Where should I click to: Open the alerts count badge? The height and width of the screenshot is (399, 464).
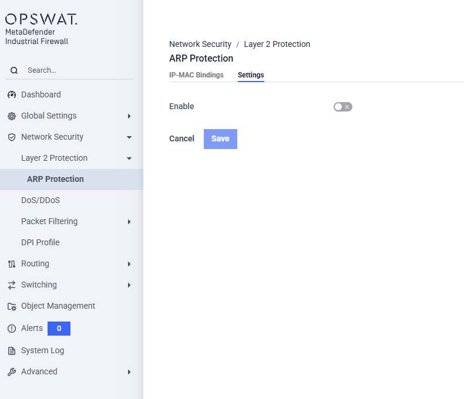coord(59,329)
